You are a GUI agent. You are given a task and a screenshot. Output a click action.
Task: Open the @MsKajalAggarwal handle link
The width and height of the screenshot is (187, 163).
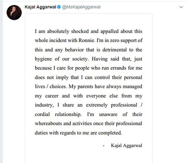pyautogui.click(x=81, y=7)
